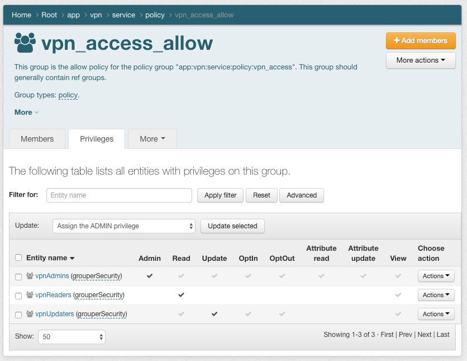Click the sort arrow beside Entity name header
This screenshot has width=467, height=361.
click(x=72, y=259)
